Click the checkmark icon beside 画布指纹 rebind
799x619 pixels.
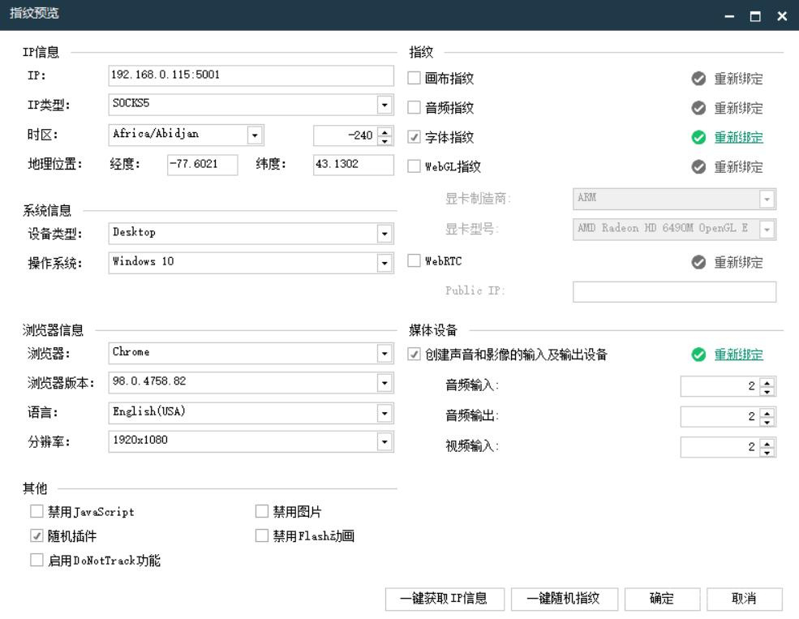click(698, 79)
